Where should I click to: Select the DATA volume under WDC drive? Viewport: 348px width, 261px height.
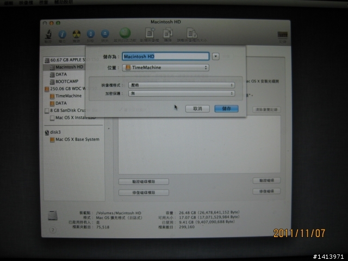(61, 103)
